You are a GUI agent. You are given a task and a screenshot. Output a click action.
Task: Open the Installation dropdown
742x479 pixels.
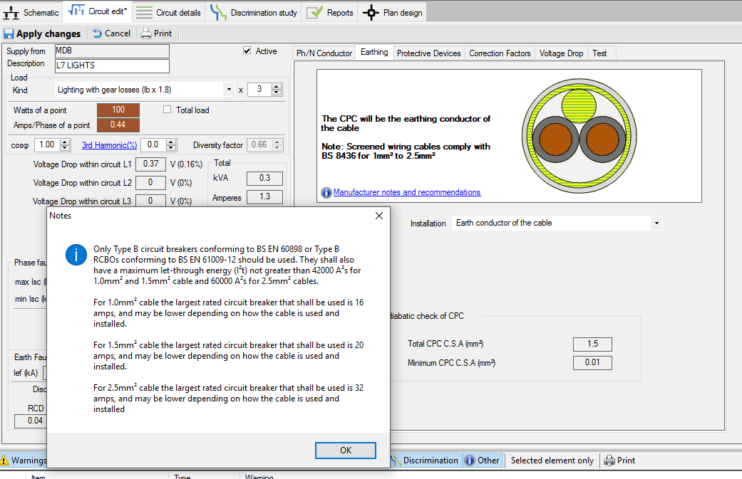(x=655, y=222)
